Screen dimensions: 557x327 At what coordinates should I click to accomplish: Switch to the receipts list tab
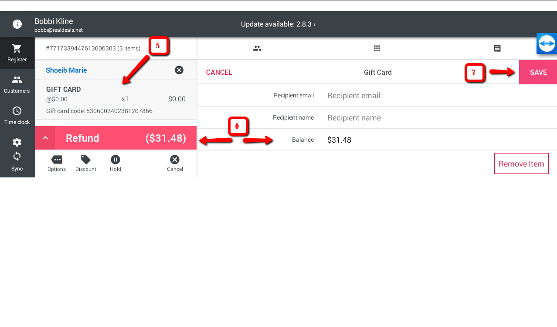(497, 48)
